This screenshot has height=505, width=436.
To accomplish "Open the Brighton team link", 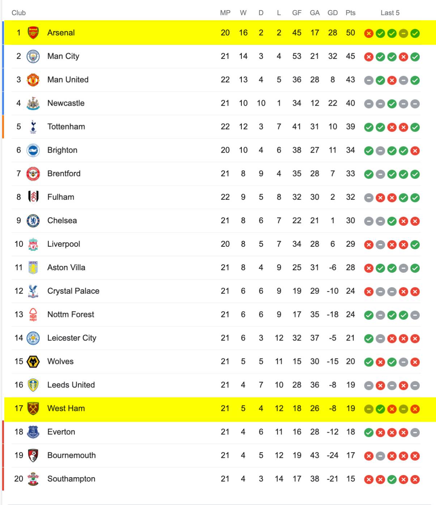I will (62, 150).
